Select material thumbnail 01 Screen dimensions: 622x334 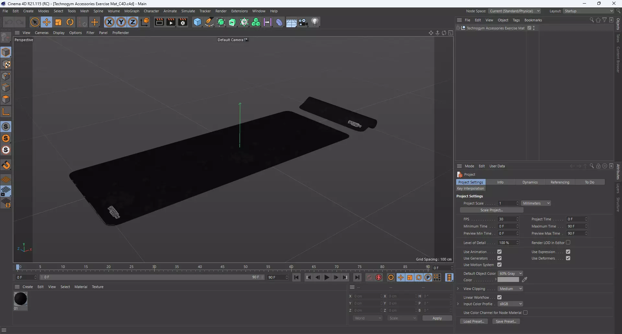click(20, 299)
